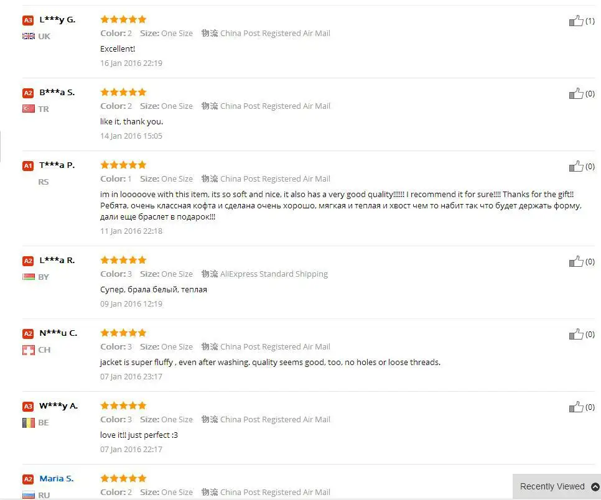The width and height of the screenshot is (601, 500).
Task: Expand the Recently Viewed panel arrow
Action: [x=595, y=486]
